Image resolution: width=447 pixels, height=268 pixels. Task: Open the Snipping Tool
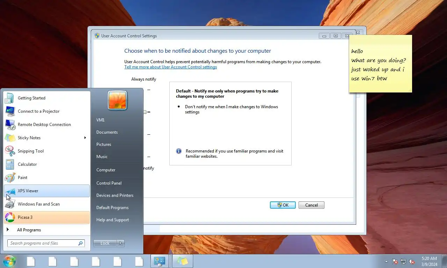47,151
